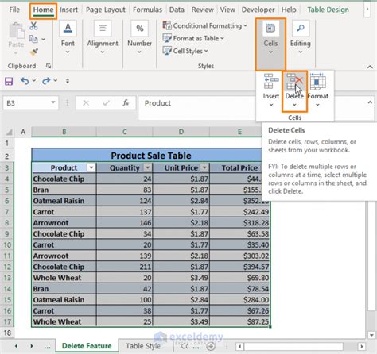Select the quantity cell showing 211
The height and width of the screenshot is (354, 377).
(x=125, y=267)
